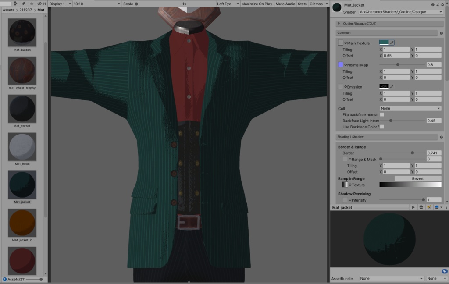Open the Cull dropdown set to None
Image resolution: width=449 pixels, height=284 pixels.
point(410,108)
